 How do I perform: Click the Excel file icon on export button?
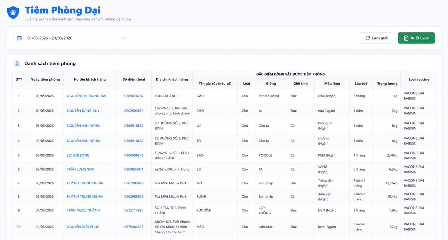pyautogui.click(x=406, y=38)
